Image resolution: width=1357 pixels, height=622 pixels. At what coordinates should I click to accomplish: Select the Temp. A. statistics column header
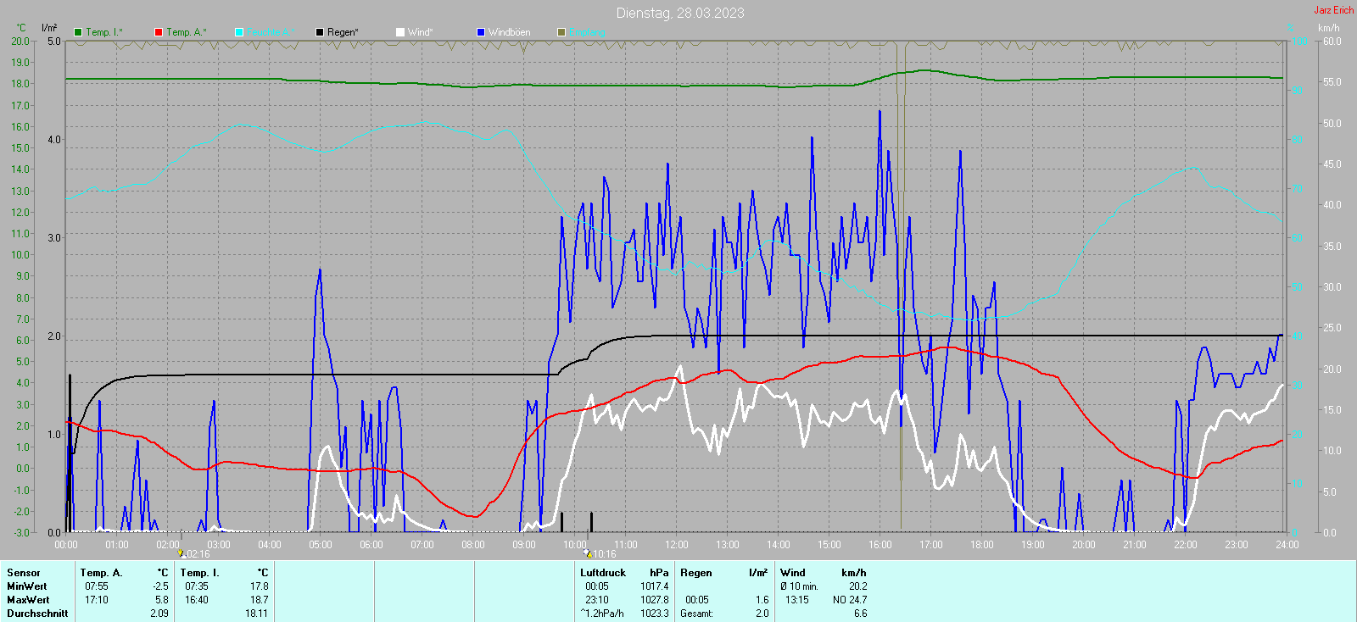102,573
